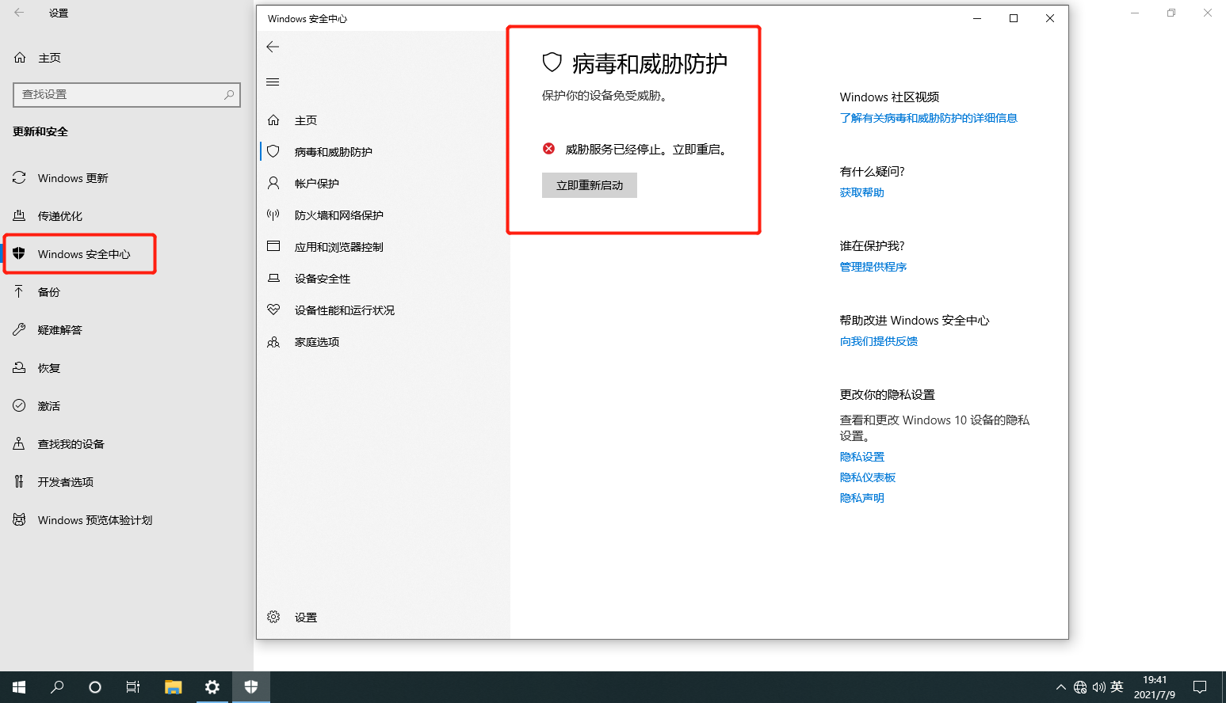The image size is (1226, 703).
Task: Click the firewall antenna icon
Action: pos(273,215)
